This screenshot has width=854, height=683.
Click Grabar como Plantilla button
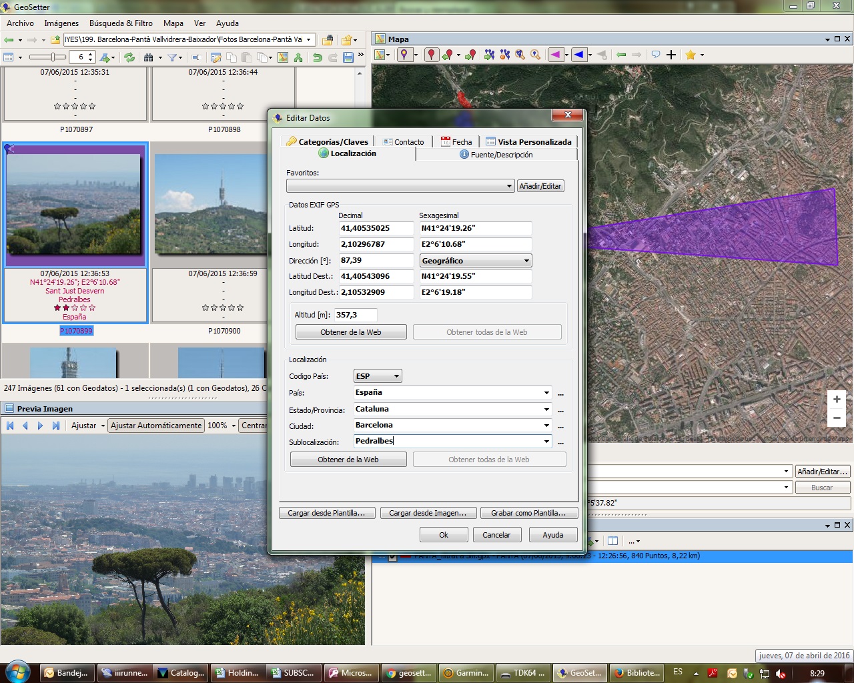(528, 513)
